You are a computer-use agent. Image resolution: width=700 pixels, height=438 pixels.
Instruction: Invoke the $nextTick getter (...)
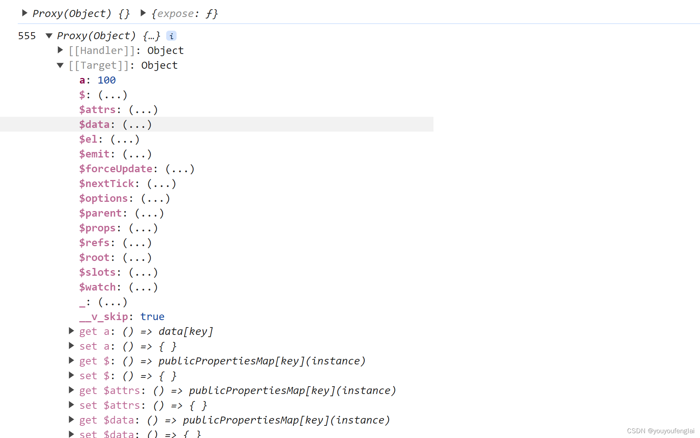(161, 184)
